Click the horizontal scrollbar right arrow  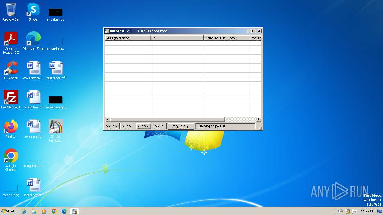tap(259, 119)
